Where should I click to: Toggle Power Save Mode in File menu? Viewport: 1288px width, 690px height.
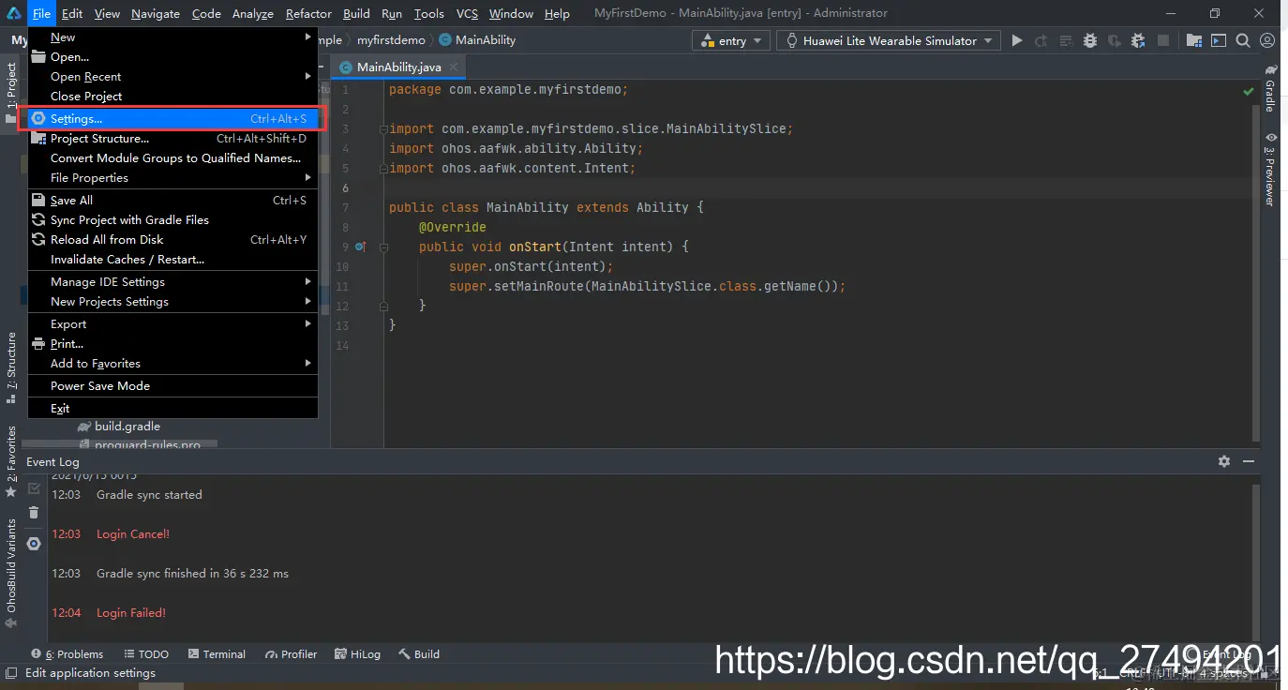172,385
